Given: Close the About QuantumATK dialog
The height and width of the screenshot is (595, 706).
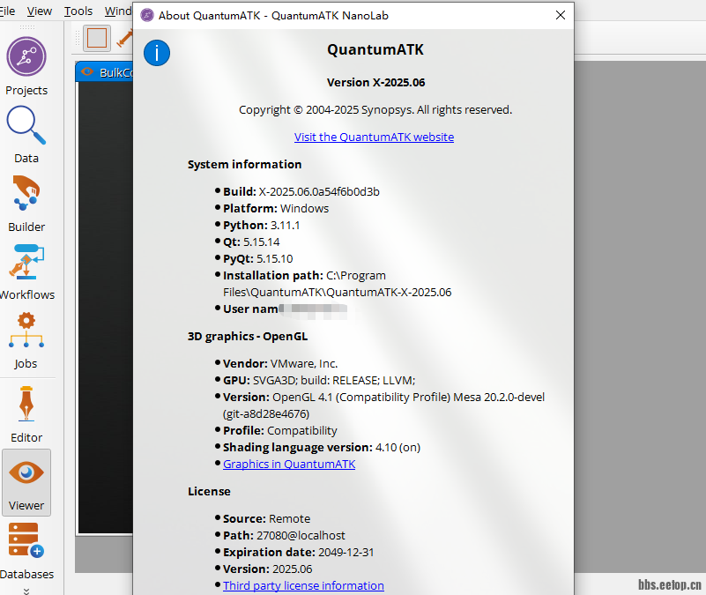Looking at the screenshot, I should click(x=560, y=15).
